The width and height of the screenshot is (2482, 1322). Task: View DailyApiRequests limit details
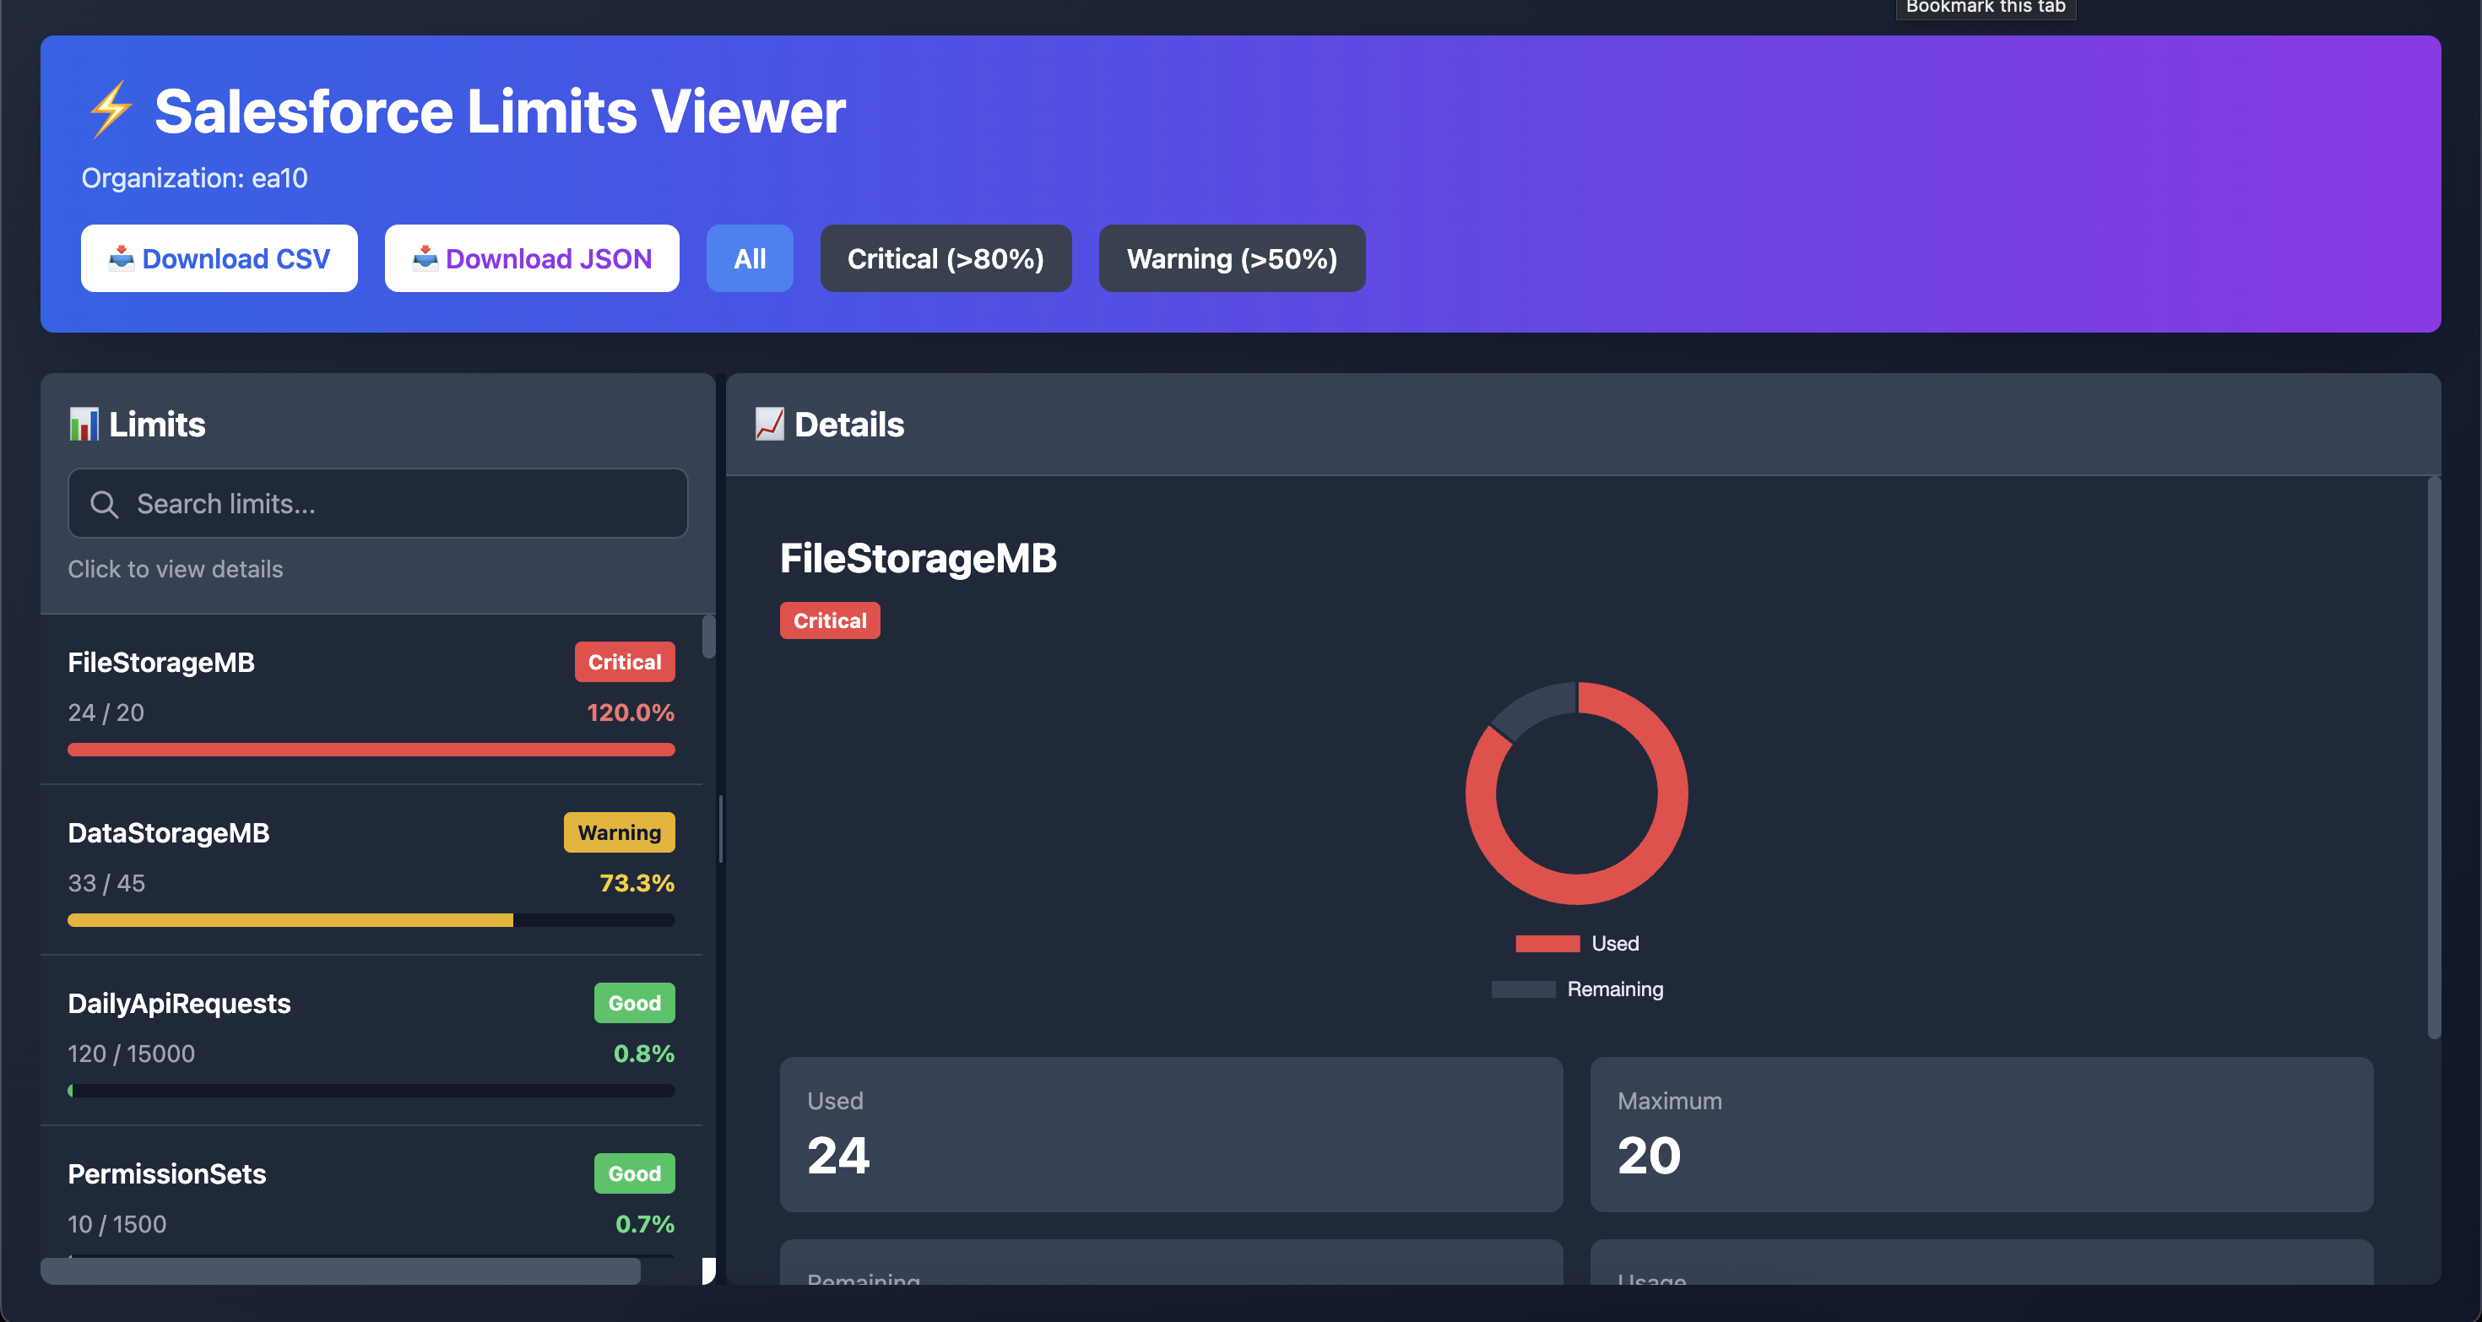click(371, 1040)
